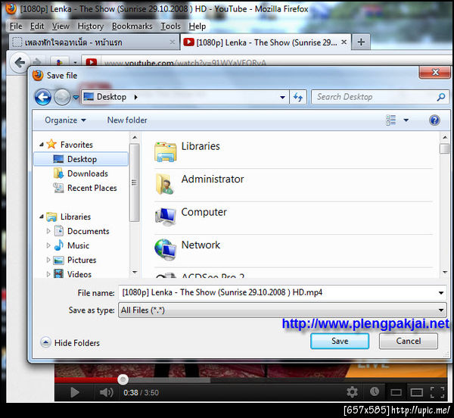Open recent locations dropdown beside navigation arrows
Screen dimensions: 454x418
coord(76,98)
